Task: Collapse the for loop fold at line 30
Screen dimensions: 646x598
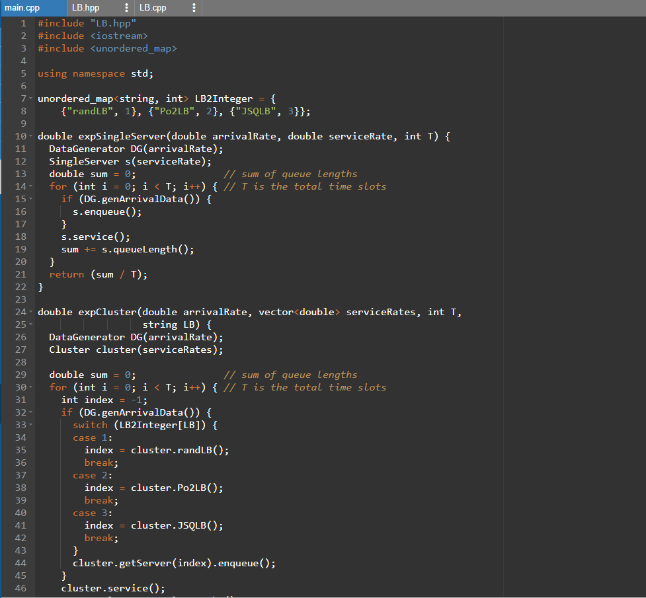Action: click(x=31, y=387)
